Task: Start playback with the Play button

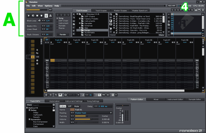Action: tap(29, 16)
